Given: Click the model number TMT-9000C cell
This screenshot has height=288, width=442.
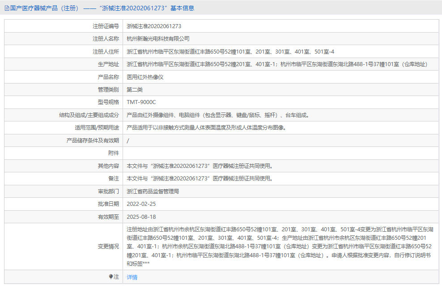Looking at the screenshot, I should click(141, 102).
